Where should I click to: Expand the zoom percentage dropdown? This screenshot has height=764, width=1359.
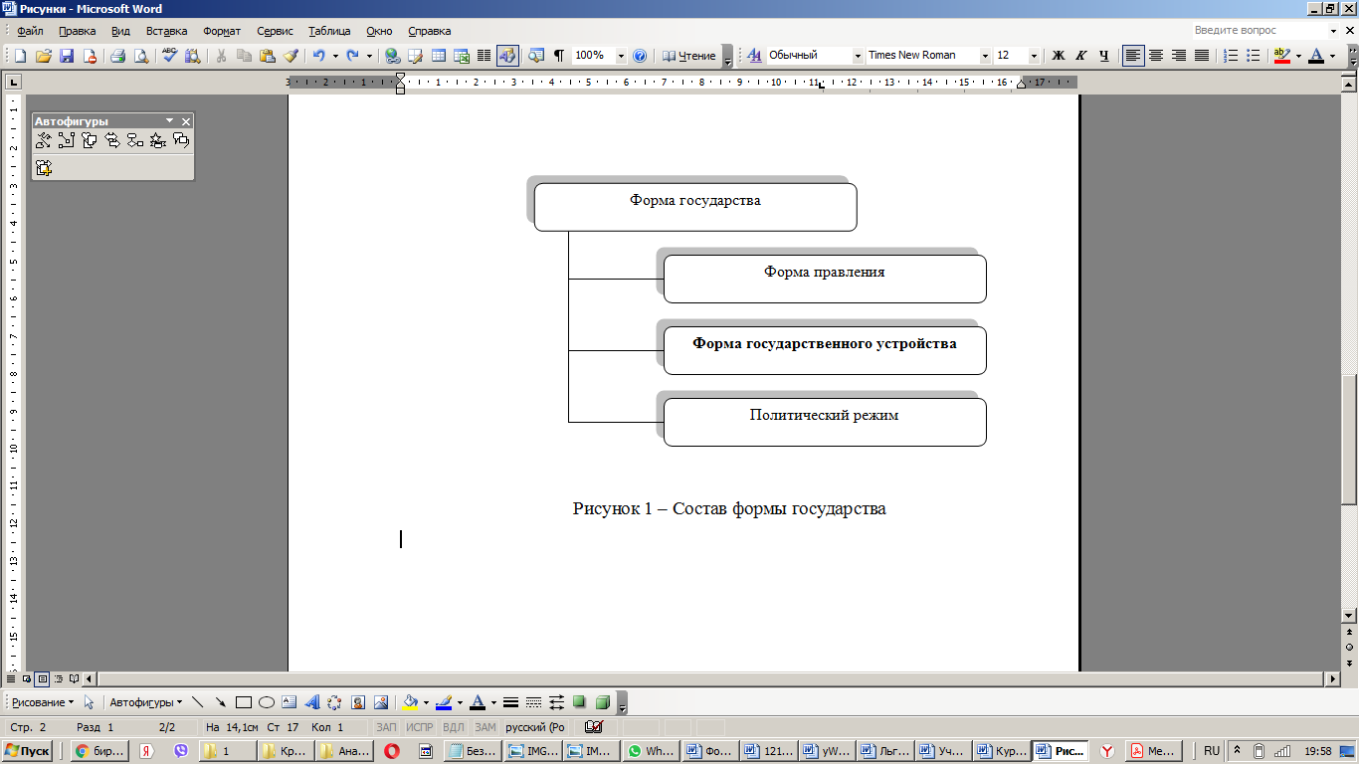pyautogui.click(x=621, y=56)
